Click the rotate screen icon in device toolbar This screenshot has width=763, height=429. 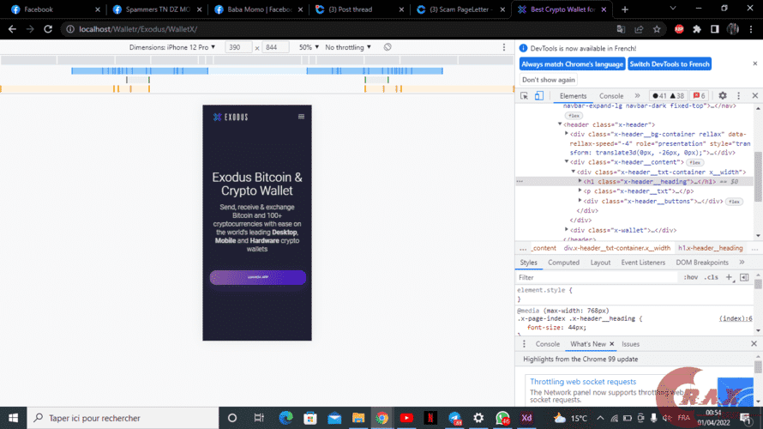click(388, 47)
